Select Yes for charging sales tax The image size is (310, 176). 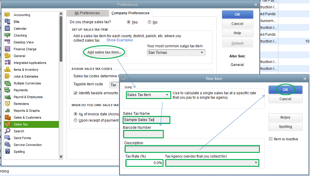tap(129, 22)
